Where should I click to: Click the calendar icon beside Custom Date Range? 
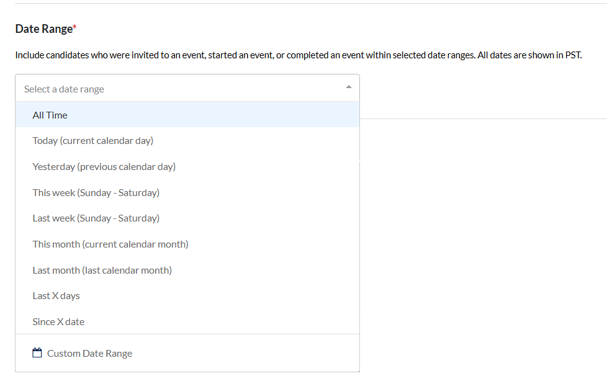point(37,353)
